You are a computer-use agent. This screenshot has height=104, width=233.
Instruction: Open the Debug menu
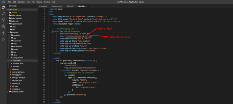coord(39,2)
